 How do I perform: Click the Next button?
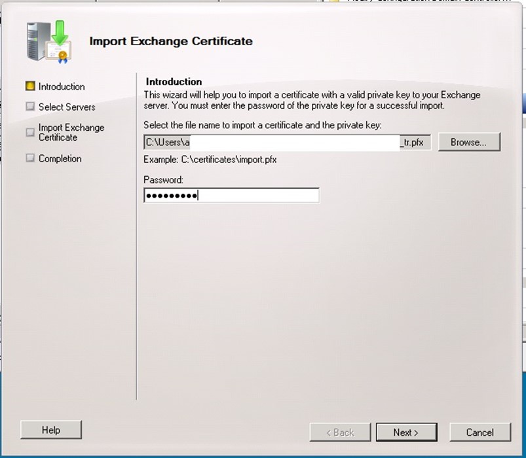[407, 432]
